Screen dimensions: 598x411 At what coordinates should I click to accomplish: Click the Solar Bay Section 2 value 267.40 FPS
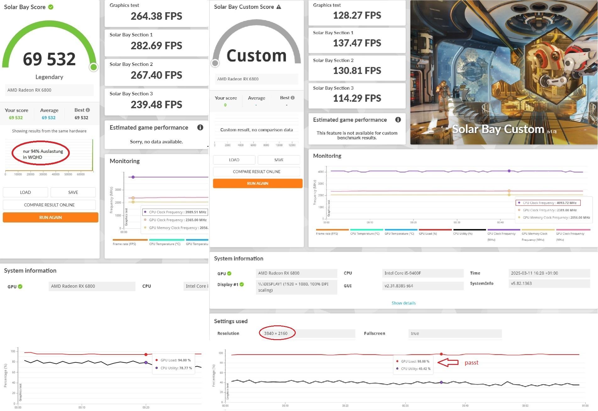pyautogui.click(x=156, y=75)
